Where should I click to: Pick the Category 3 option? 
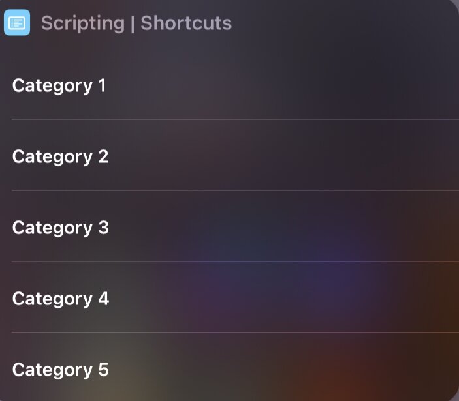[230, 226]
